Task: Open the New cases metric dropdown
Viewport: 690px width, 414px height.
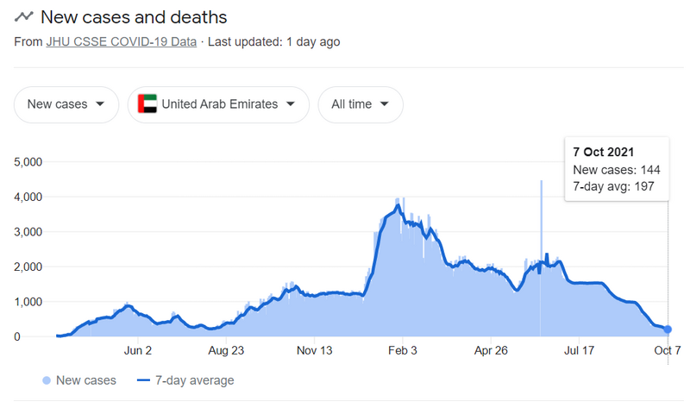Action: 66,104
